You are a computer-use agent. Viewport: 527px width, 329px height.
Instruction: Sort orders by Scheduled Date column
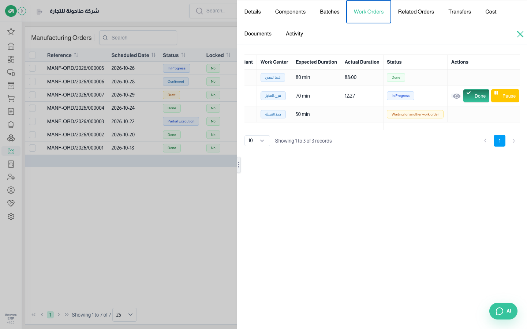point(154,55)
